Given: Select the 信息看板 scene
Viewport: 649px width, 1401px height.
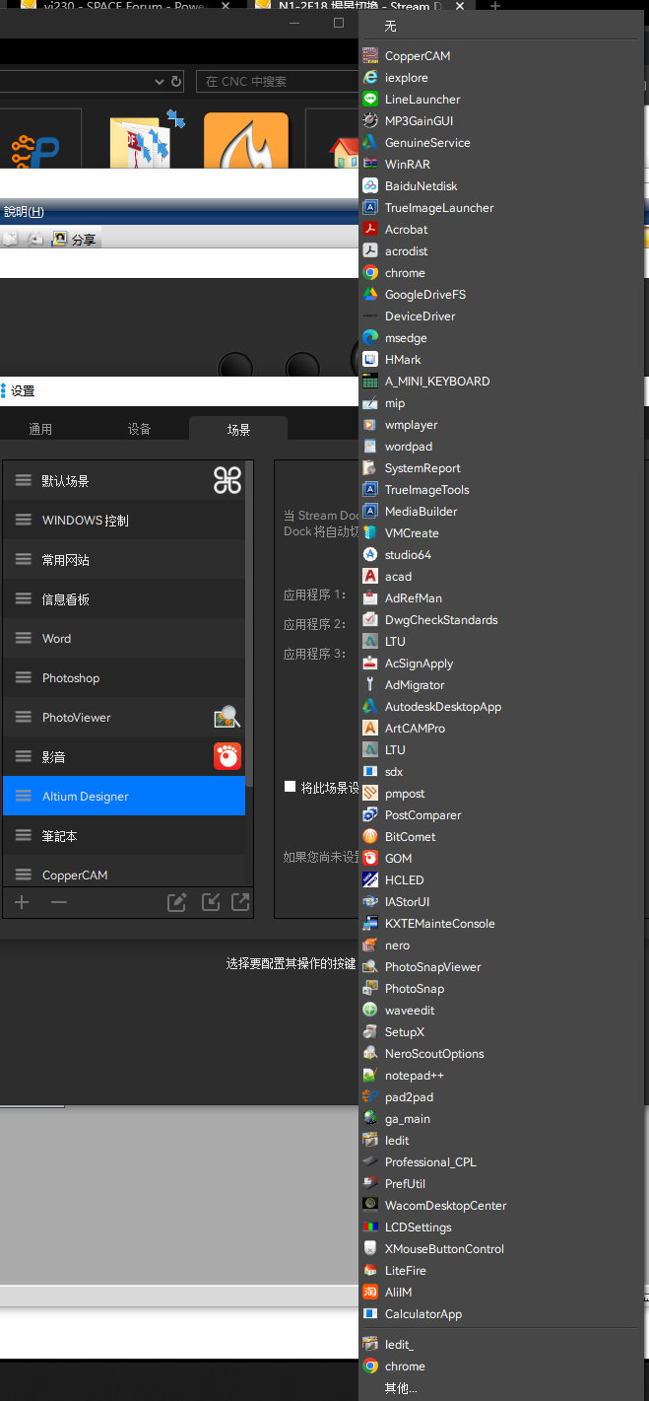Looking at the screenshot, I should pyautogui.click(x=124, y=598).
